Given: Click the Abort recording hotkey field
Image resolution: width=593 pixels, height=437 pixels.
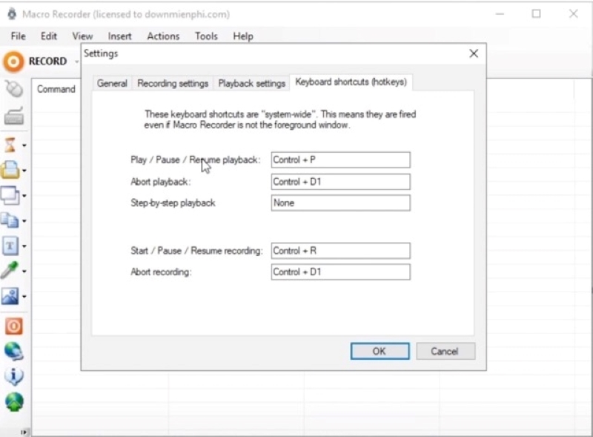Looking at the screenshot, I should 340,272.
